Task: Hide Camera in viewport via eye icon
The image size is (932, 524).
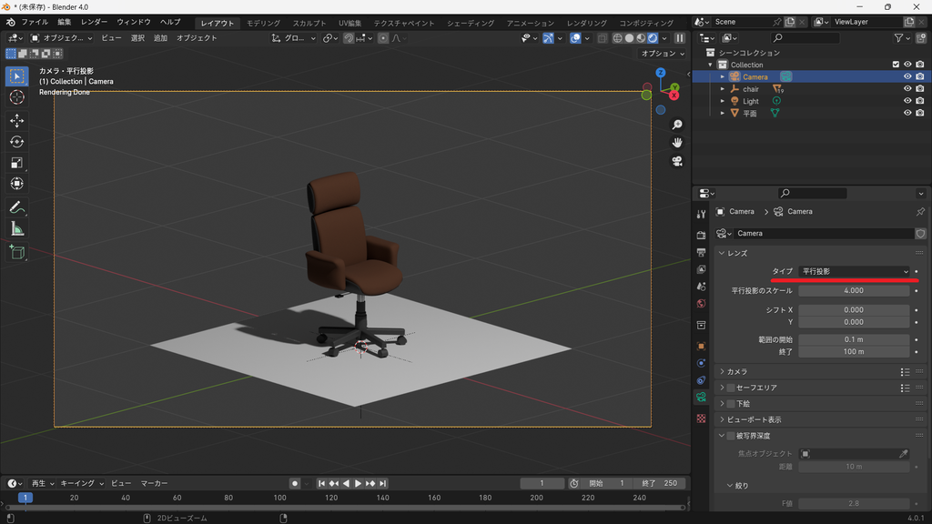Action: pyautogui.click(x=907, y=76)
